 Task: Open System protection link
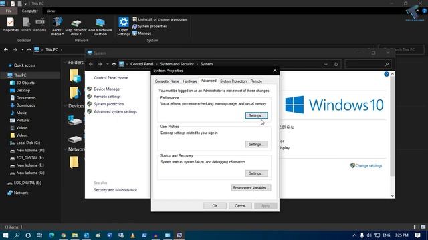point(109,104)
